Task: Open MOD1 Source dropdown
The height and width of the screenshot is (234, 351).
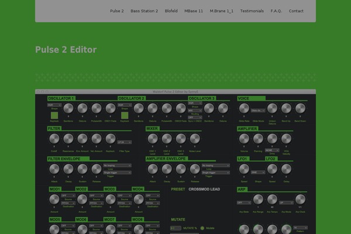Action: [x=68, y=196]
